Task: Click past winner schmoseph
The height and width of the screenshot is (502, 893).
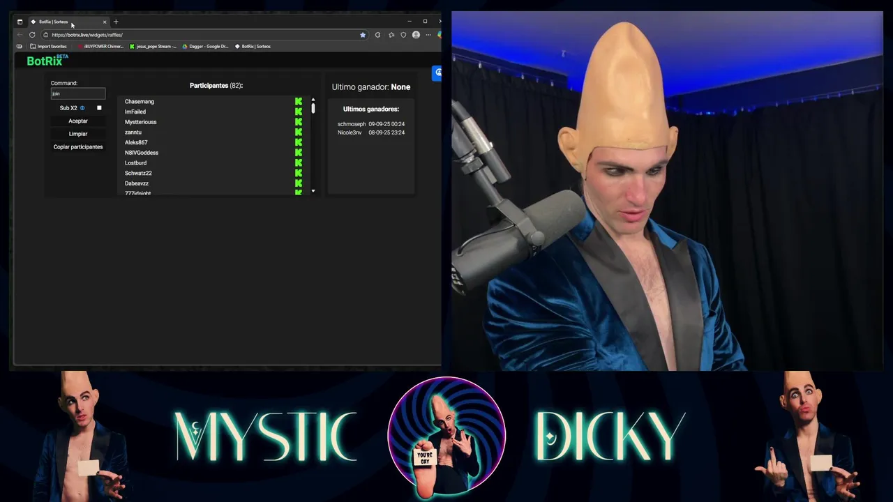Action: click(x=352, y=124)
